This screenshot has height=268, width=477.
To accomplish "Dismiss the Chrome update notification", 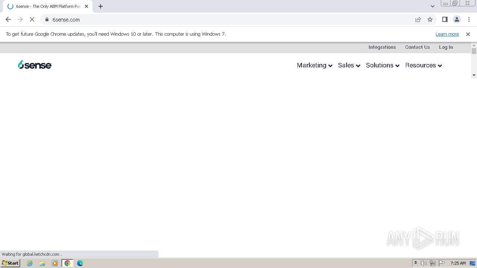I will pyautogui.click(x=468, y=34).
